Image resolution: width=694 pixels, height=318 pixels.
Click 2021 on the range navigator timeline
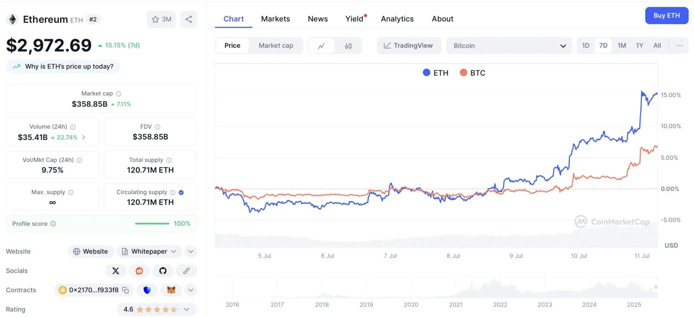[456, 305]
